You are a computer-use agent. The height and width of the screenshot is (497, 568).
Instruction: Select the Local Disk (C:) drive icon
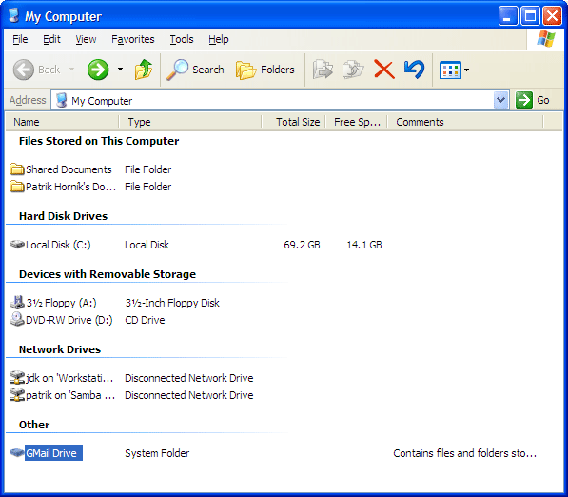[17, 244]
